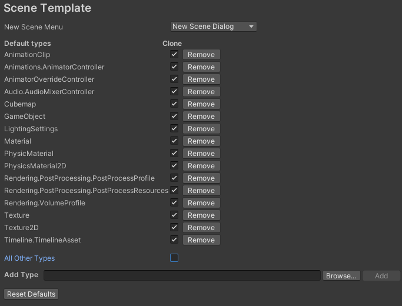
Task: Click the LightingSettings type name
Action: pyautogui.click(x=31, y=129)
